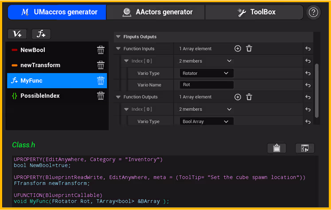Click the Function Inputs '1 Array element' text
This screenshot has height=210, width=331.
[x=195, y=49]
